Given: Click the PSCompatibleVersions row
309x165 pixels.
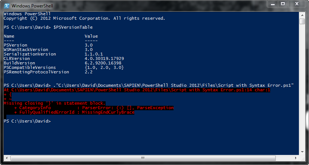Looking at the screenshot, I should tap(64, 67).
